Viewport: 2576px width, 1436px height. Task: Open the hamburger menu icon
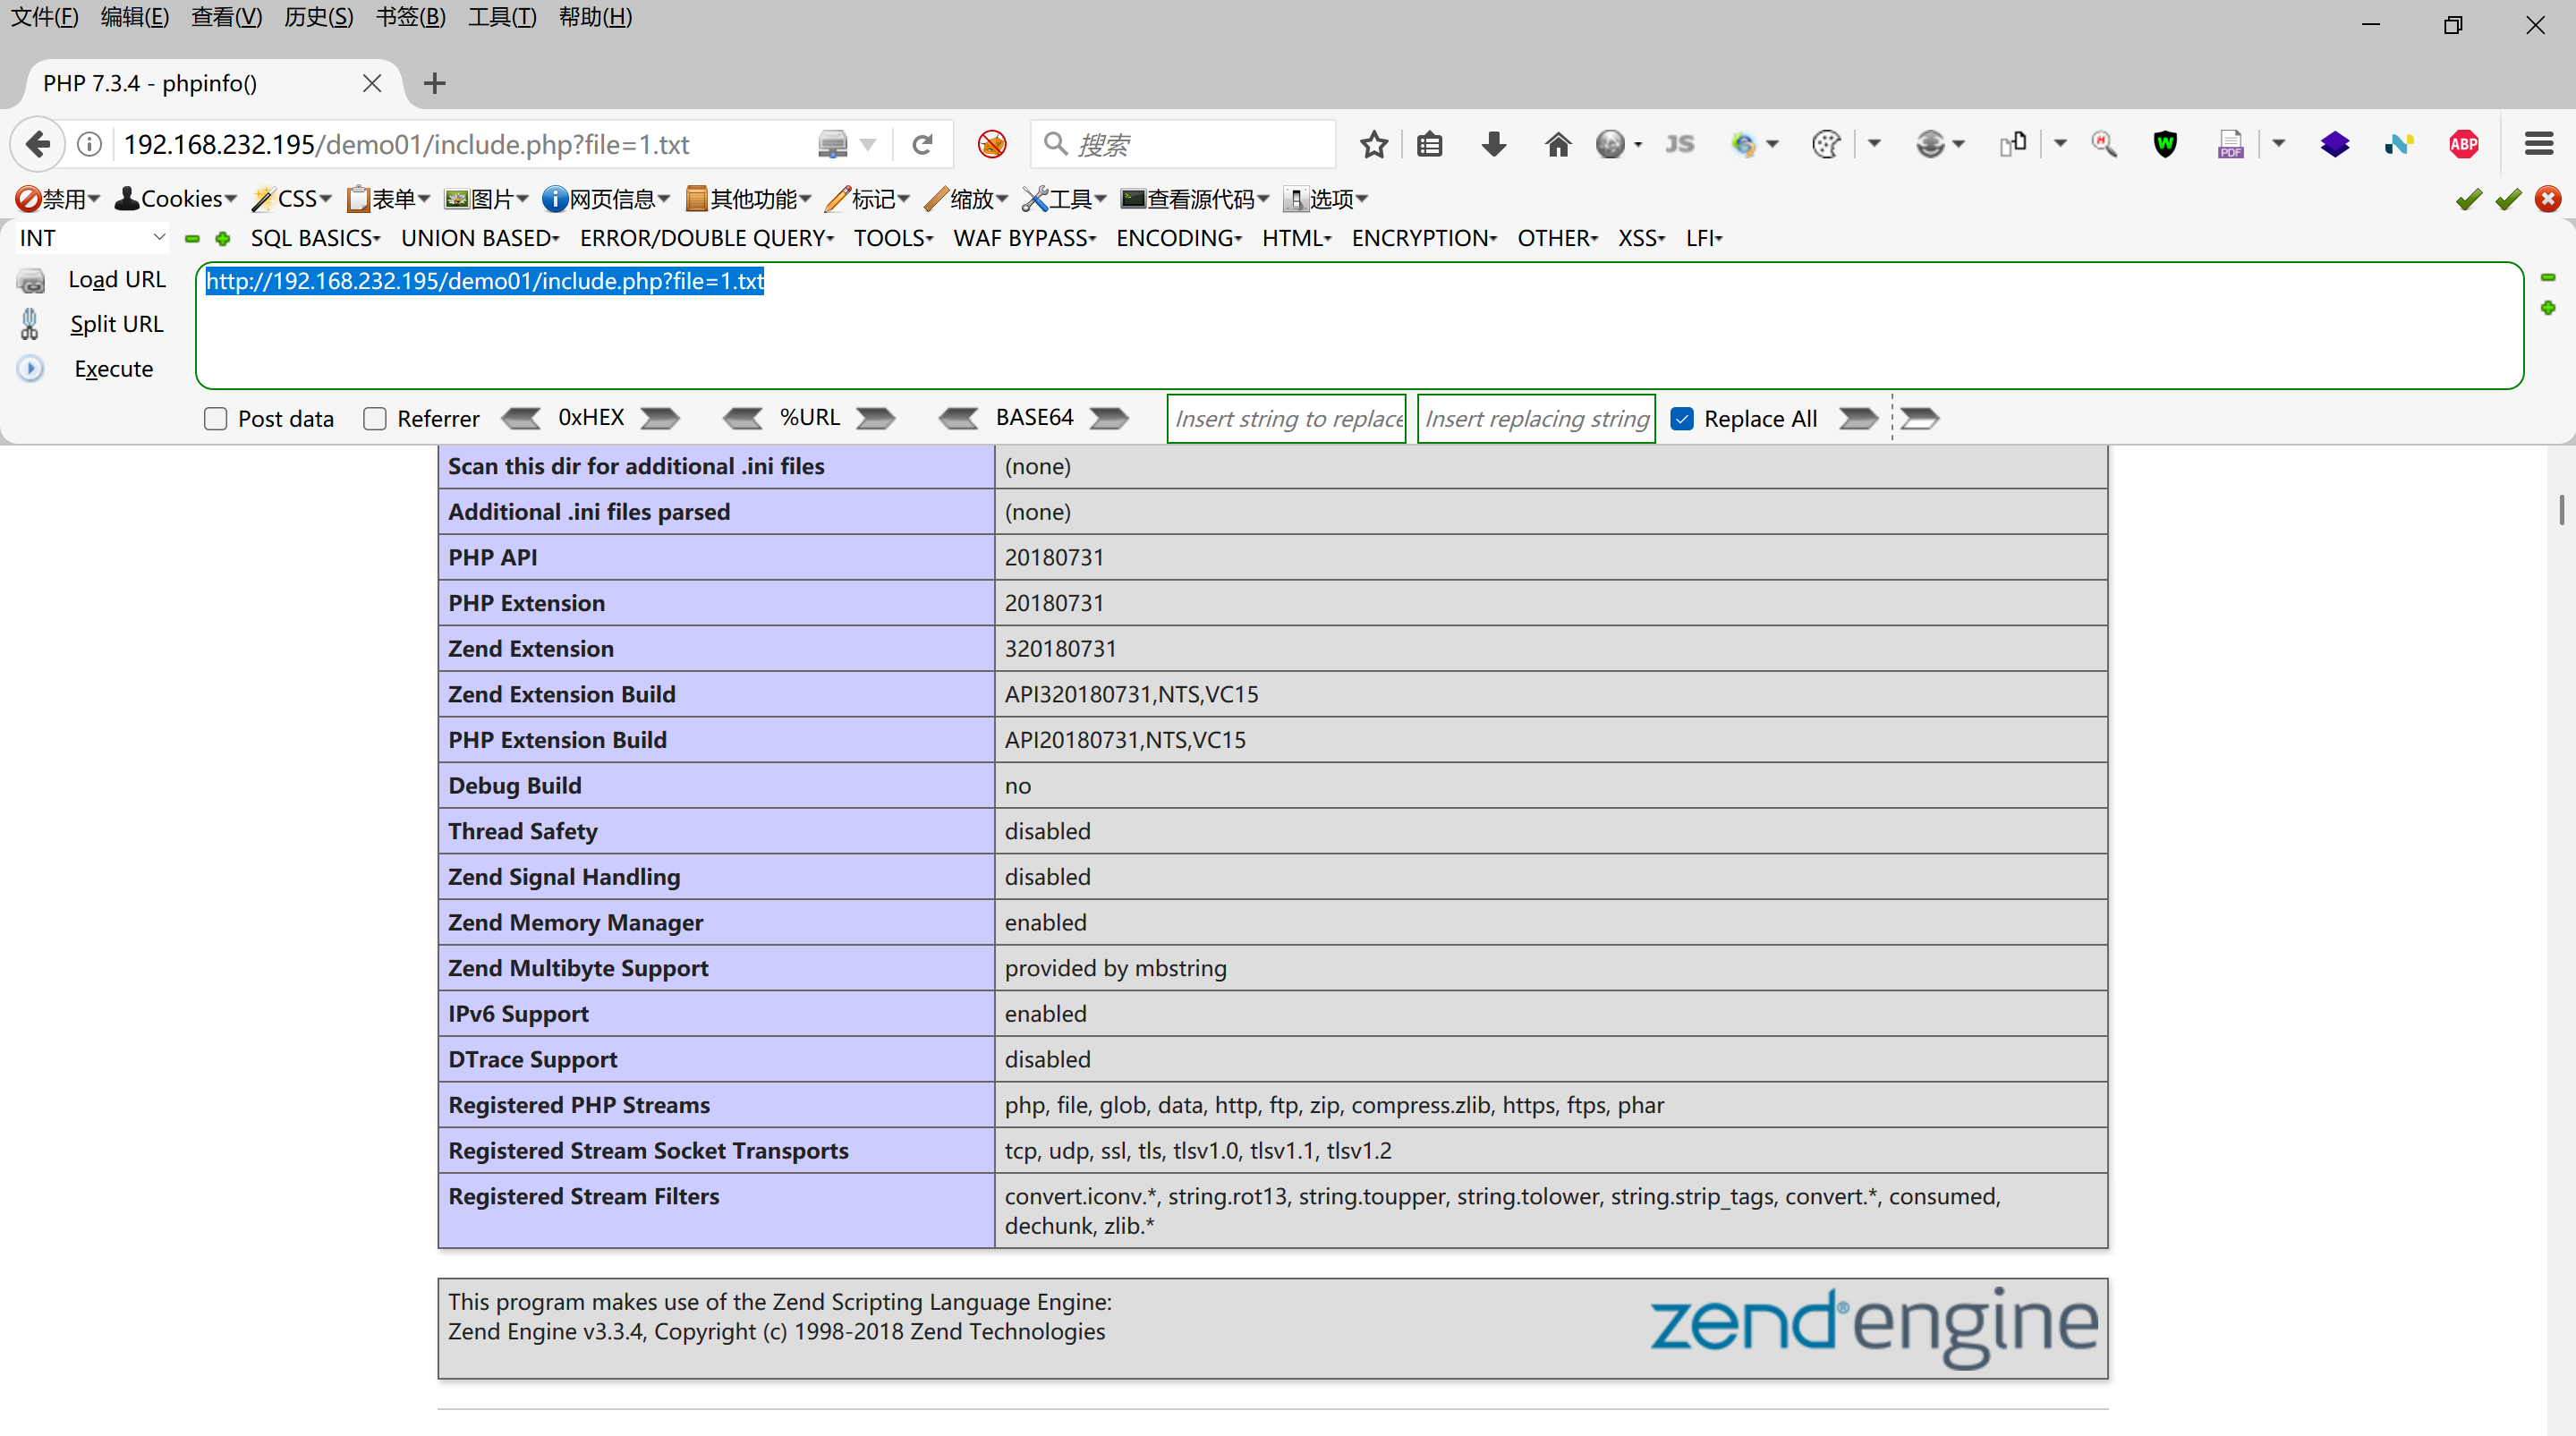click(x=2538, y=145)
